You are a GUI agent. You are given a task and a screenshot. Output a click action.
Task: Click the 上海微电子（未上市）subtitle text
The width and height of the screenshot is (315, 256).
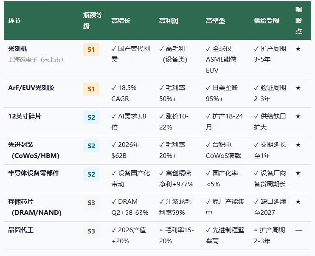tap(36, 59)
